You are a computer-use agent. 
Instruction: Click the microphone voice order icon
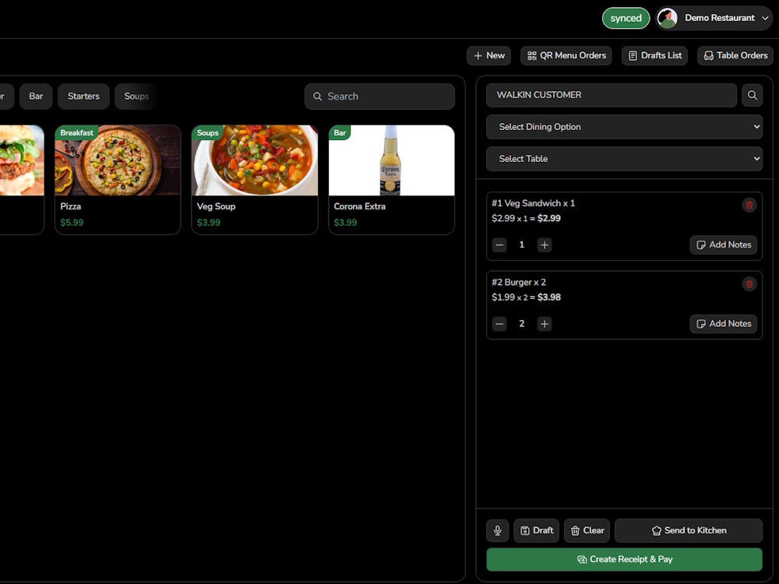point(497,530)
